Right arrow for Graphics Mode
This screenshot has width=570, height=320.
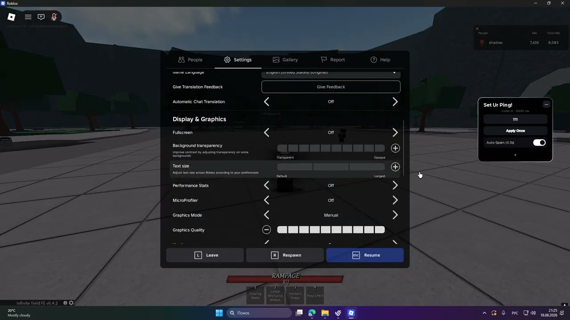point(395,215)
